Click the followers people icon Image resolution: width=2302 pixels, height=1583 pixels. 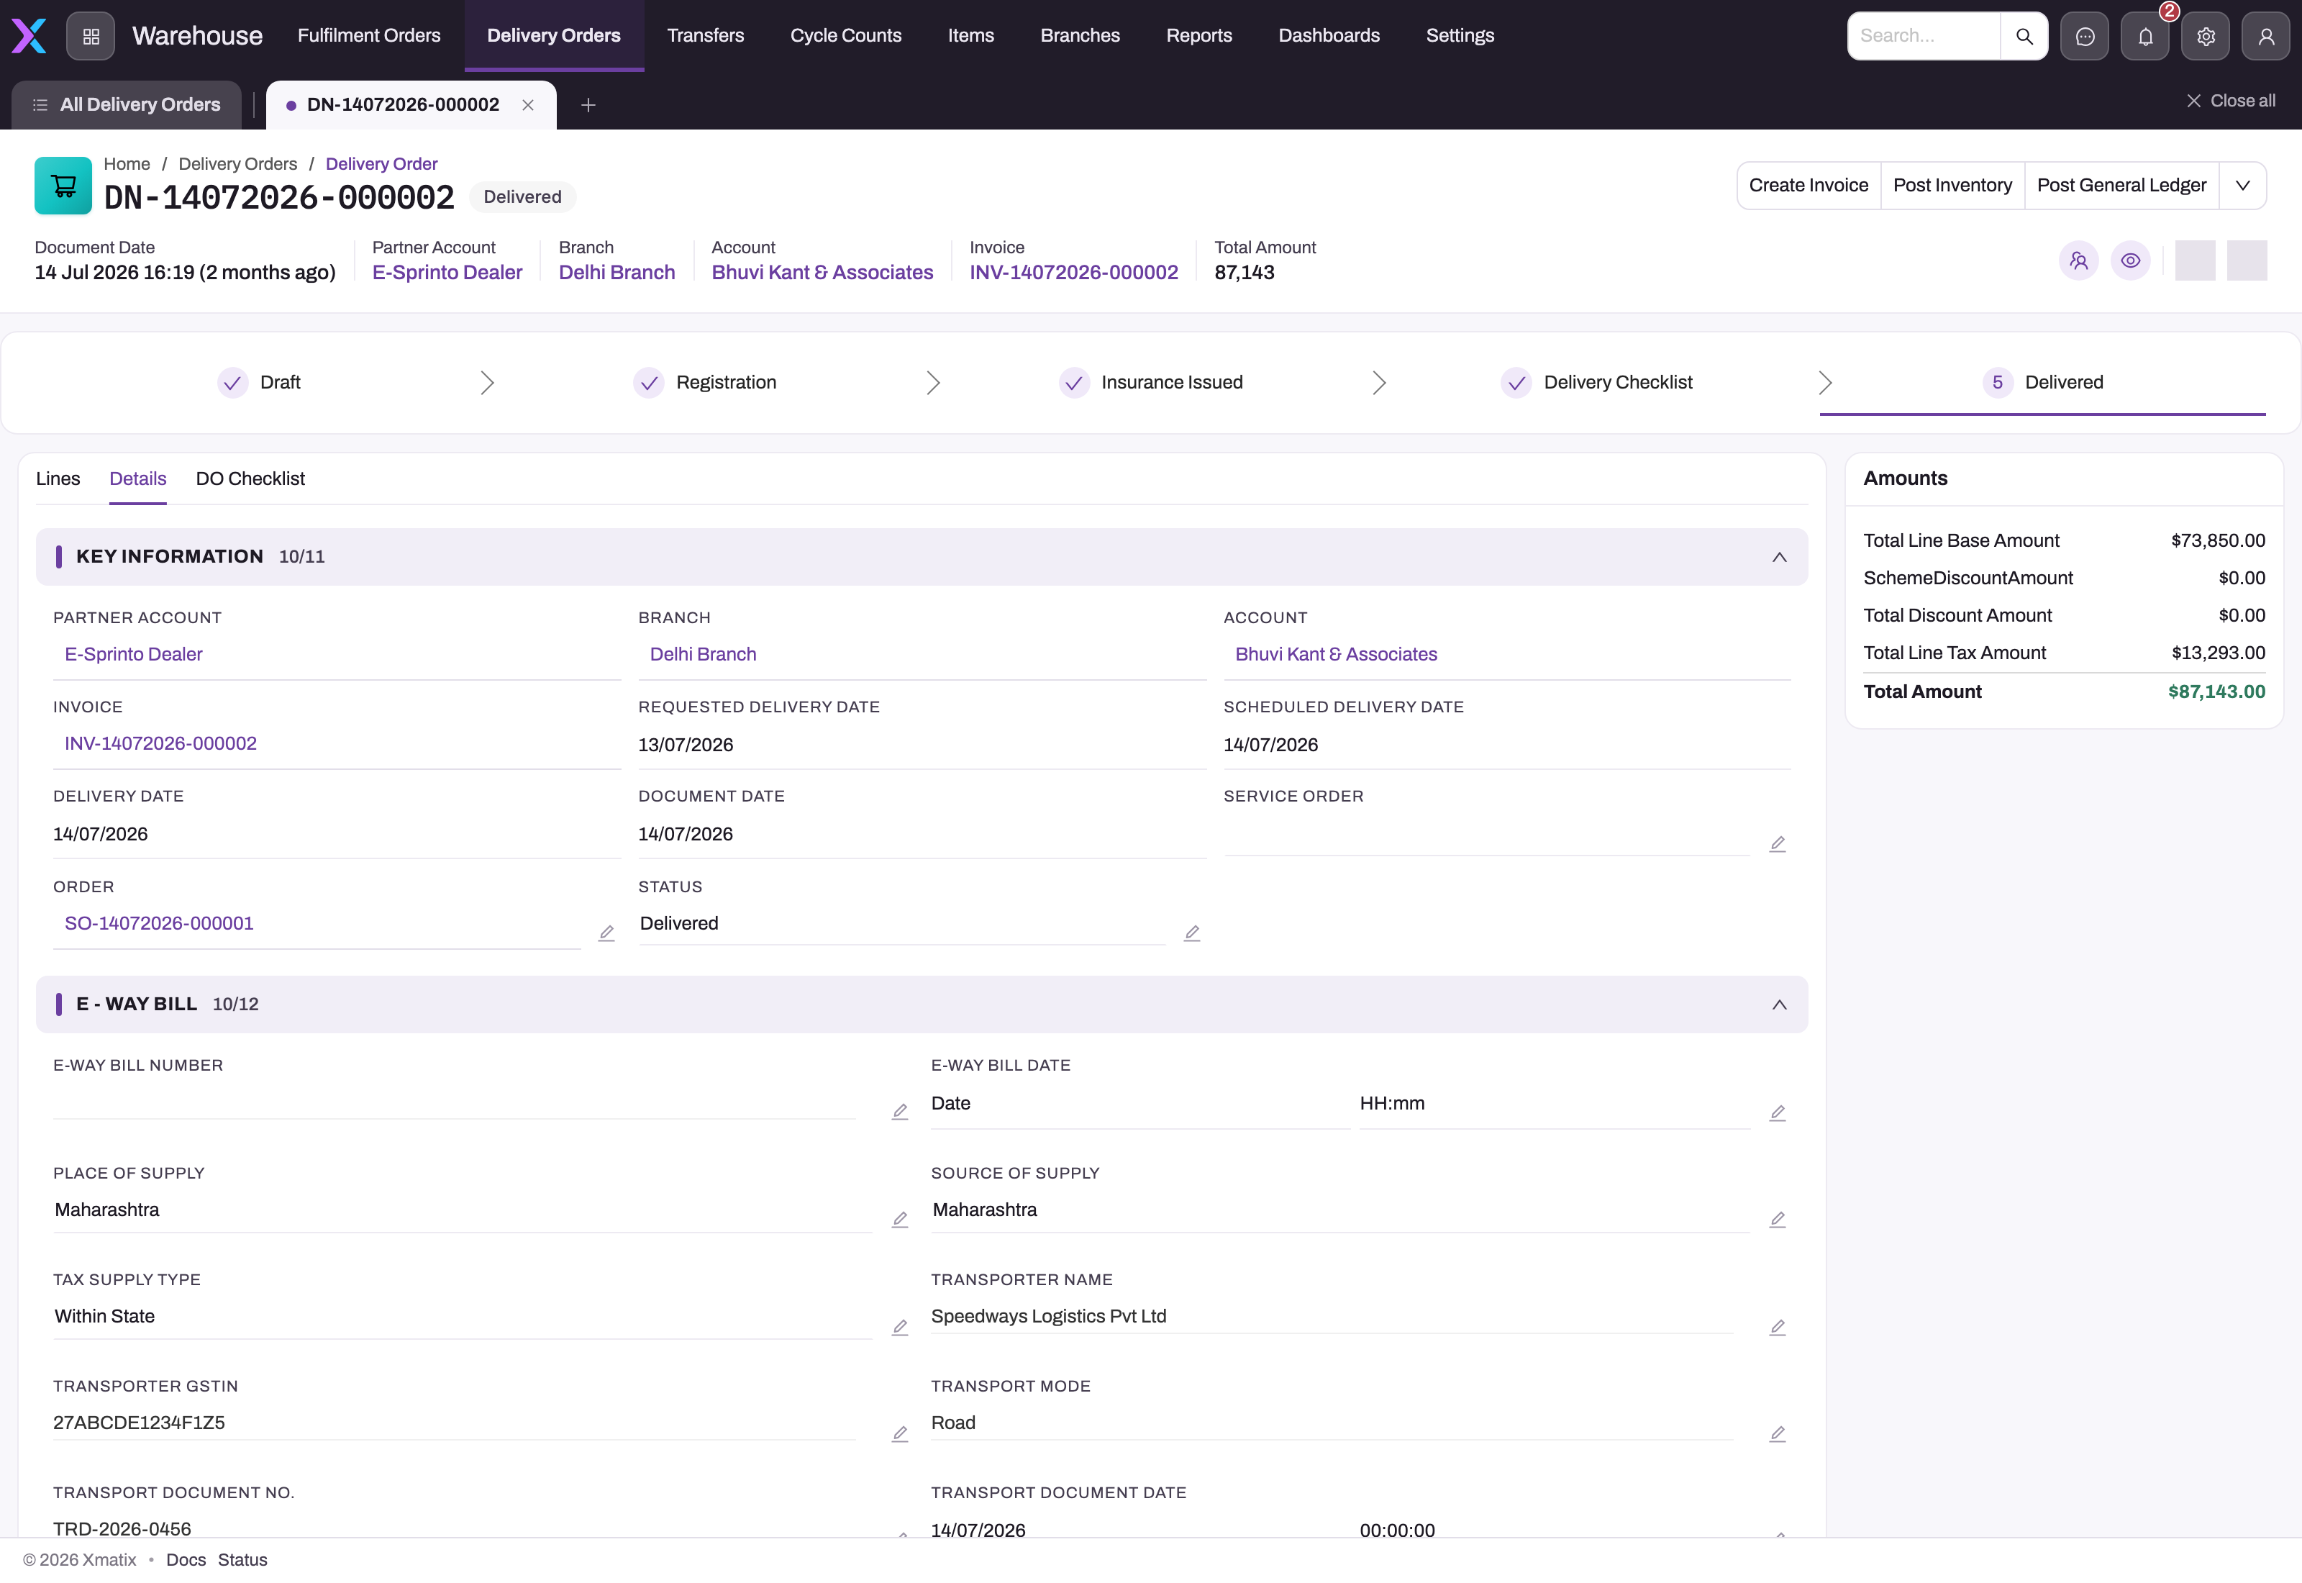point(2078,261)
